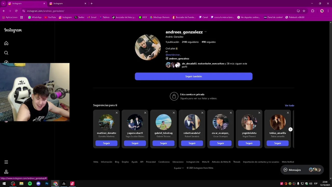
Task: Open Threads andrees_gonzalezz link
Action: click(177, 58)
